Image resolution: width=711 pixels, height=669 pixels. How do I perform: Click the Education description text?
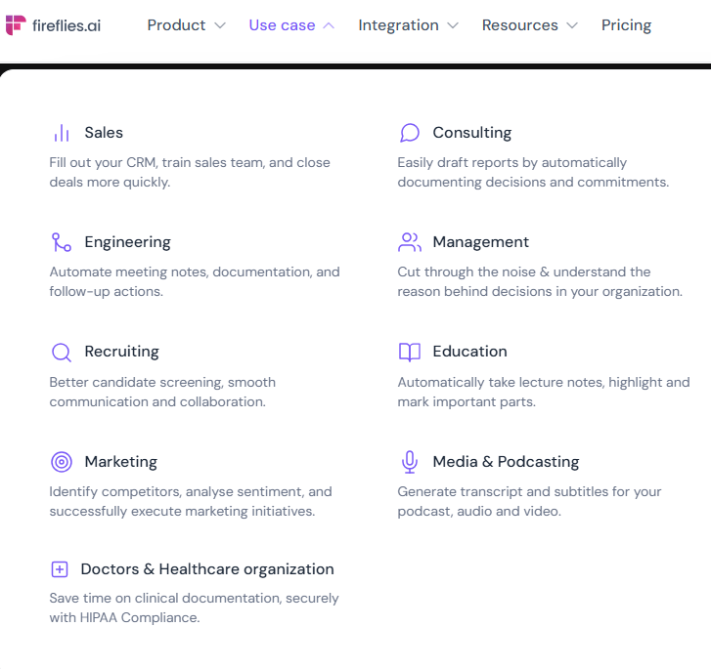point(543,392)
